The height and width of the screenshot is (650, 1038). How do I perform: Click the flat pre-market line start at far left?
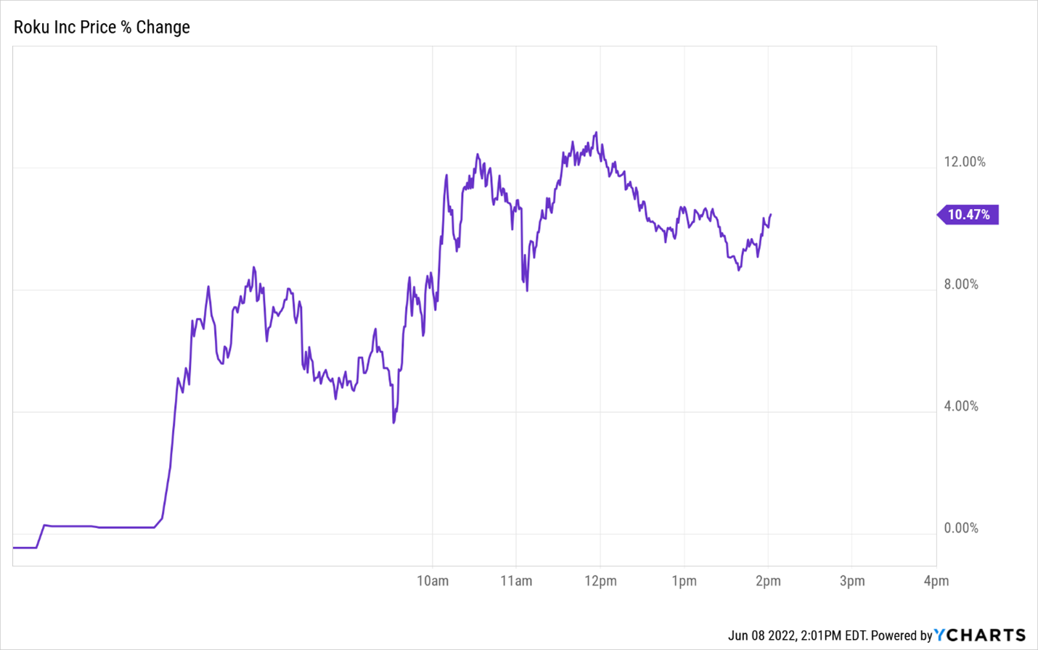(16, 548)
